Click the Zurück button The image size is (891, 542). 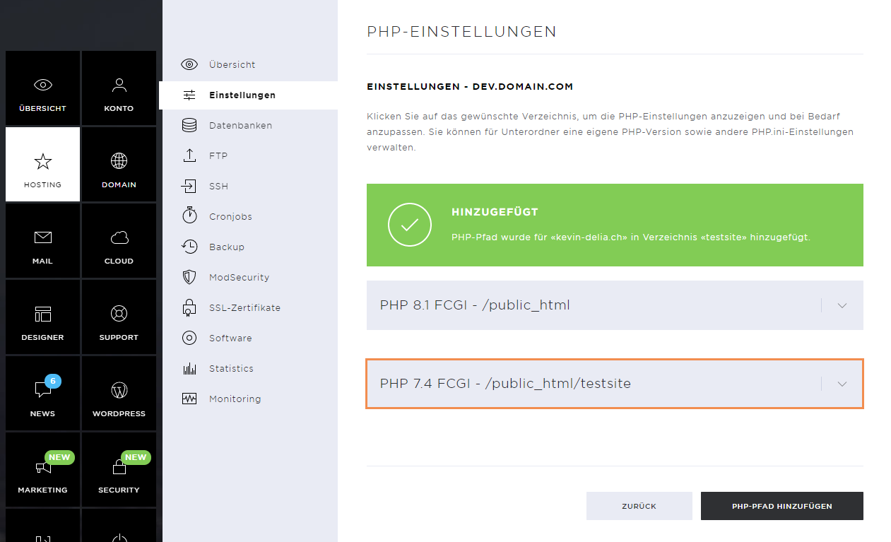pos(639,506)
